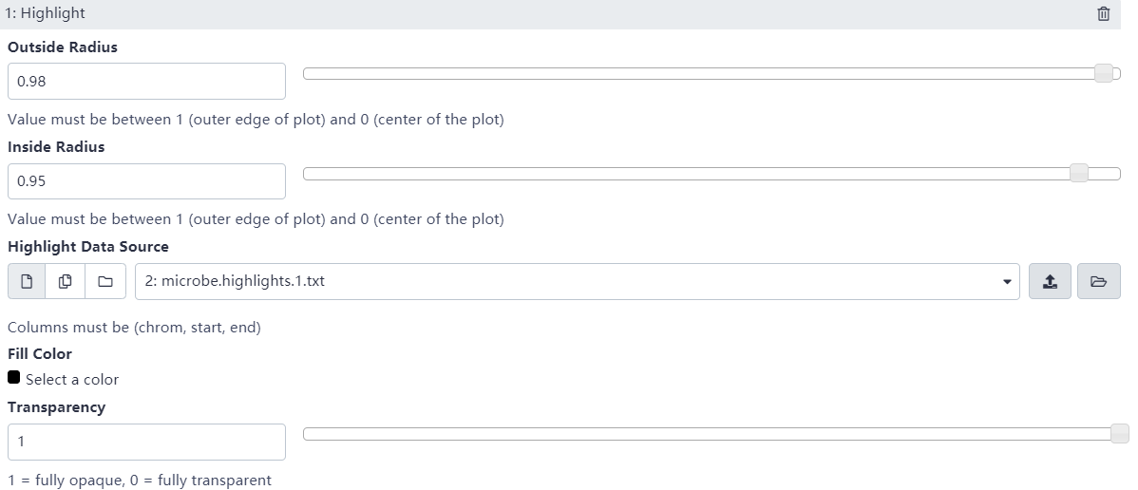Click the upload dataset icon button
This screenshot has height=490, width=1138.
coord(1050,281)
